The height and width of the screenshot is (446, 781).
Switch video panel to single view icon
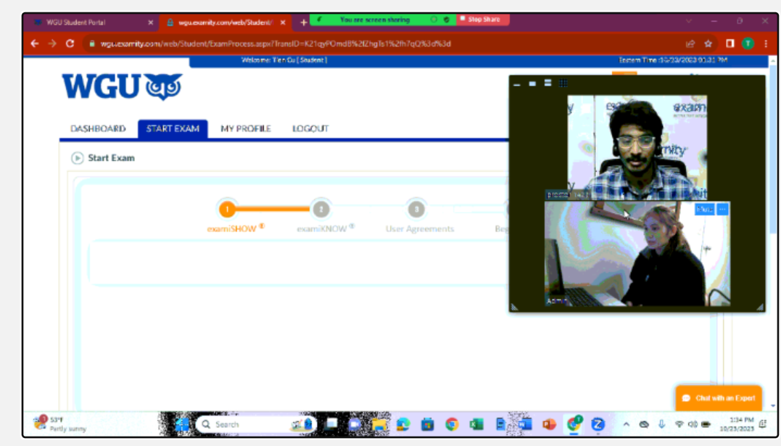(532, 83)
